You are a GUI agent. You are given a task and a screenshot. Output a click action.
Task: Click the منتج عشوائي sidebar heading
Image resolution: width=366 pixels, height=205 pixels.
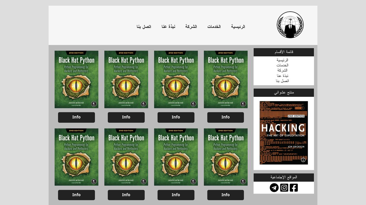coord(284,93)
